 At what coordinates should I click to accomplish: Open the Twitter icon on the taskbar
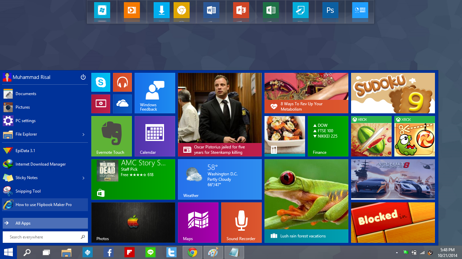tap(171, 252)
